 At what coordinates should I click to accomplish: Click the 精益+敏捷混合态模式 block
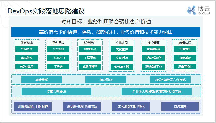coord(170,79)
